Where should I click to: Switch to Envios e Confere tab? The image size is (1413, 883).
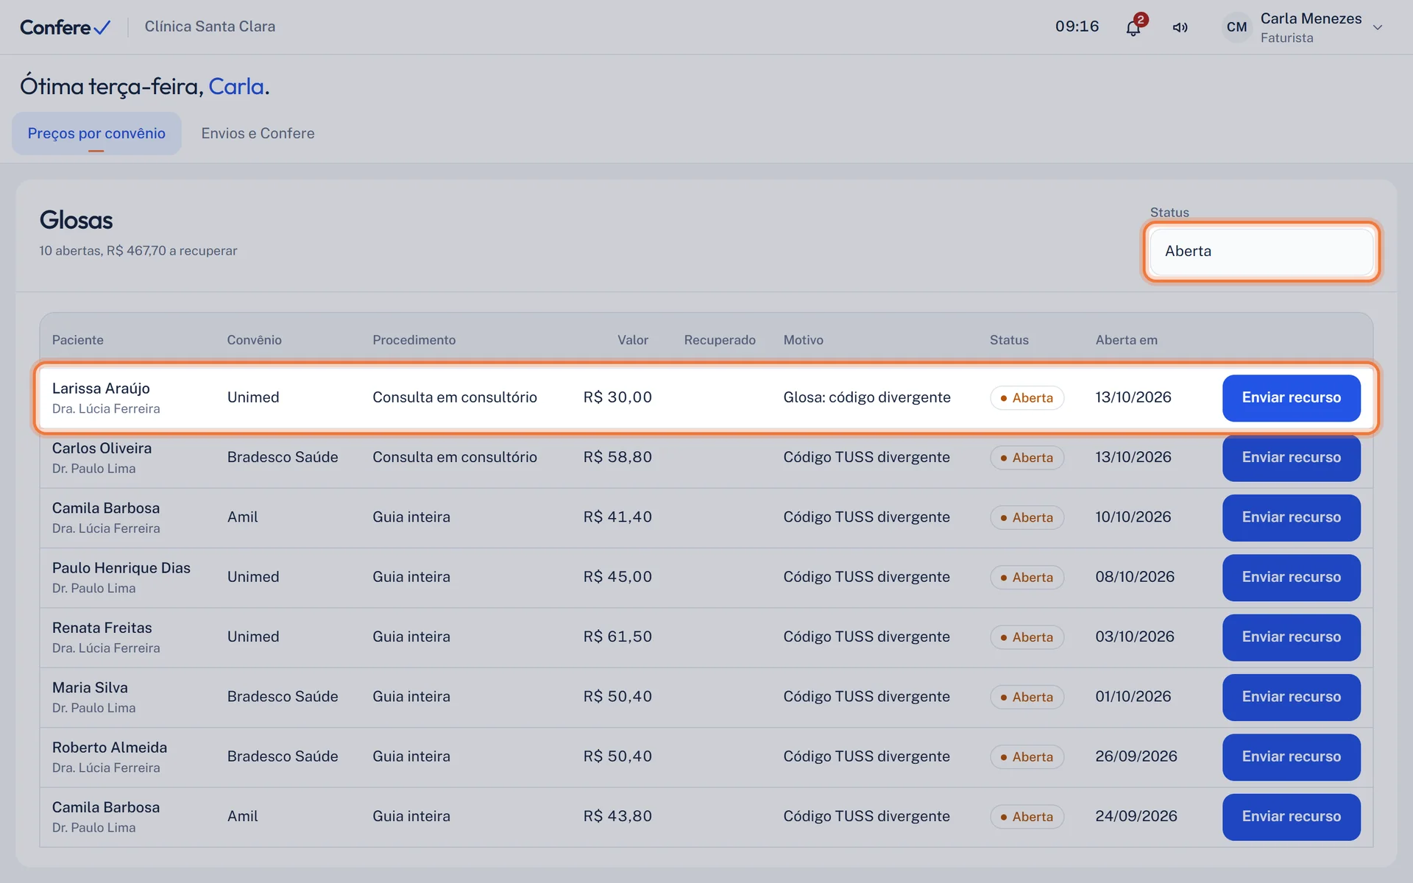[x=258, y=133]
